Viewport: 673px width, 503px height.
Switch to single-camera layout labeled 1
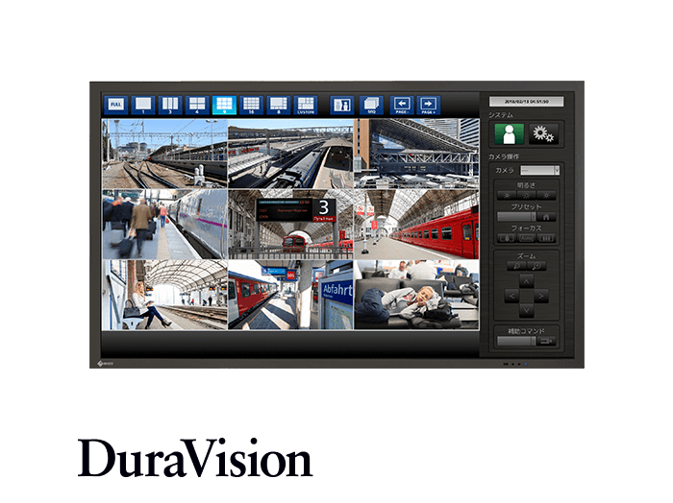[143, 105]
